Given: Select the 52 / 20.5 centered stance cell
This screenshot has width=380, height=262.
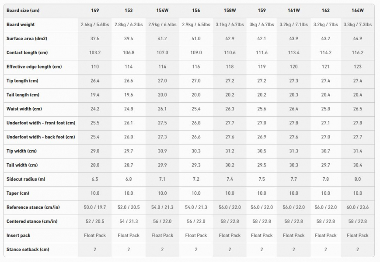Looking at the screenshot, I should 95,221.
